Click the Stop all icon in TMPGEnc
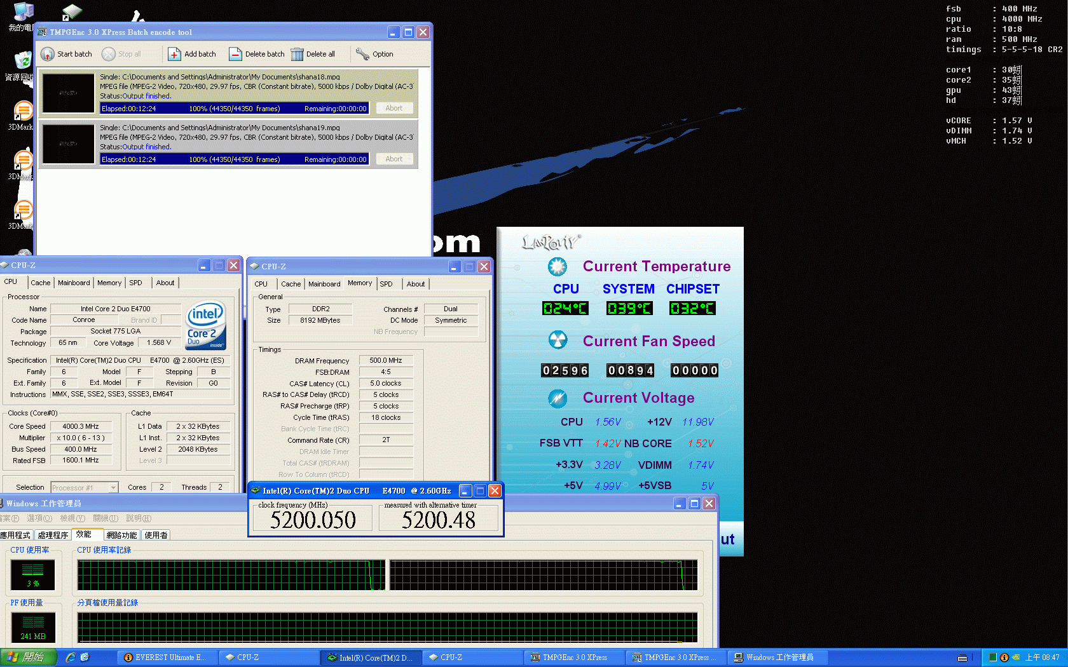The width and height of the screenshot is (1068, 667). [x=109, y=54]
